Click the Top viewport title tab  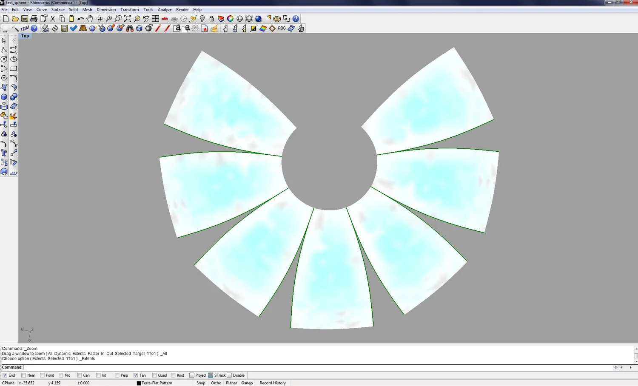[25, 36]
